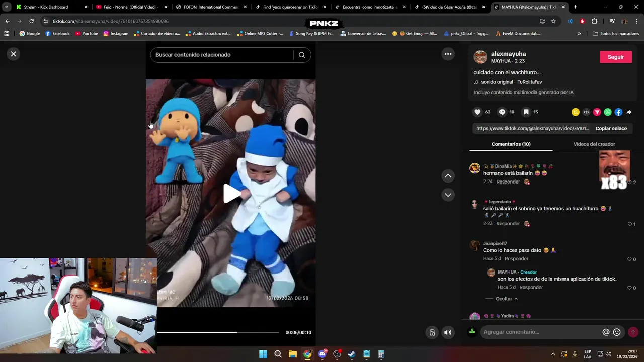Open the tab search dropdown arrow
Image resolution: width=644 pixels, height=362 pixels.
coord(6,7)
